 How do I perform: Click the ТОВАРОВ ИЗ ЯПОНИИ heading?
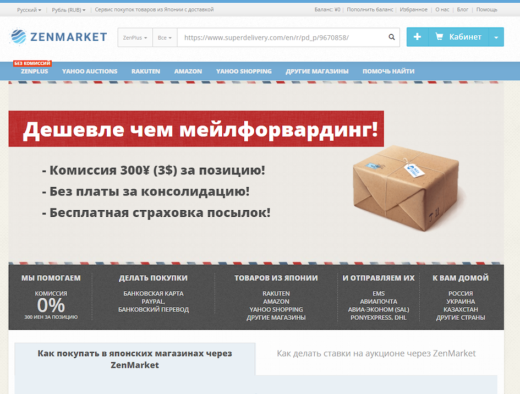click(x=276, y=278)
